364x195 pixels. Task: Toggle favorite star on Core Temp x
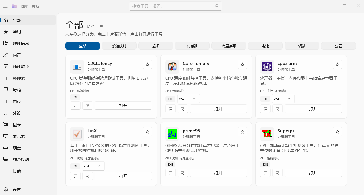pos(242,64)
